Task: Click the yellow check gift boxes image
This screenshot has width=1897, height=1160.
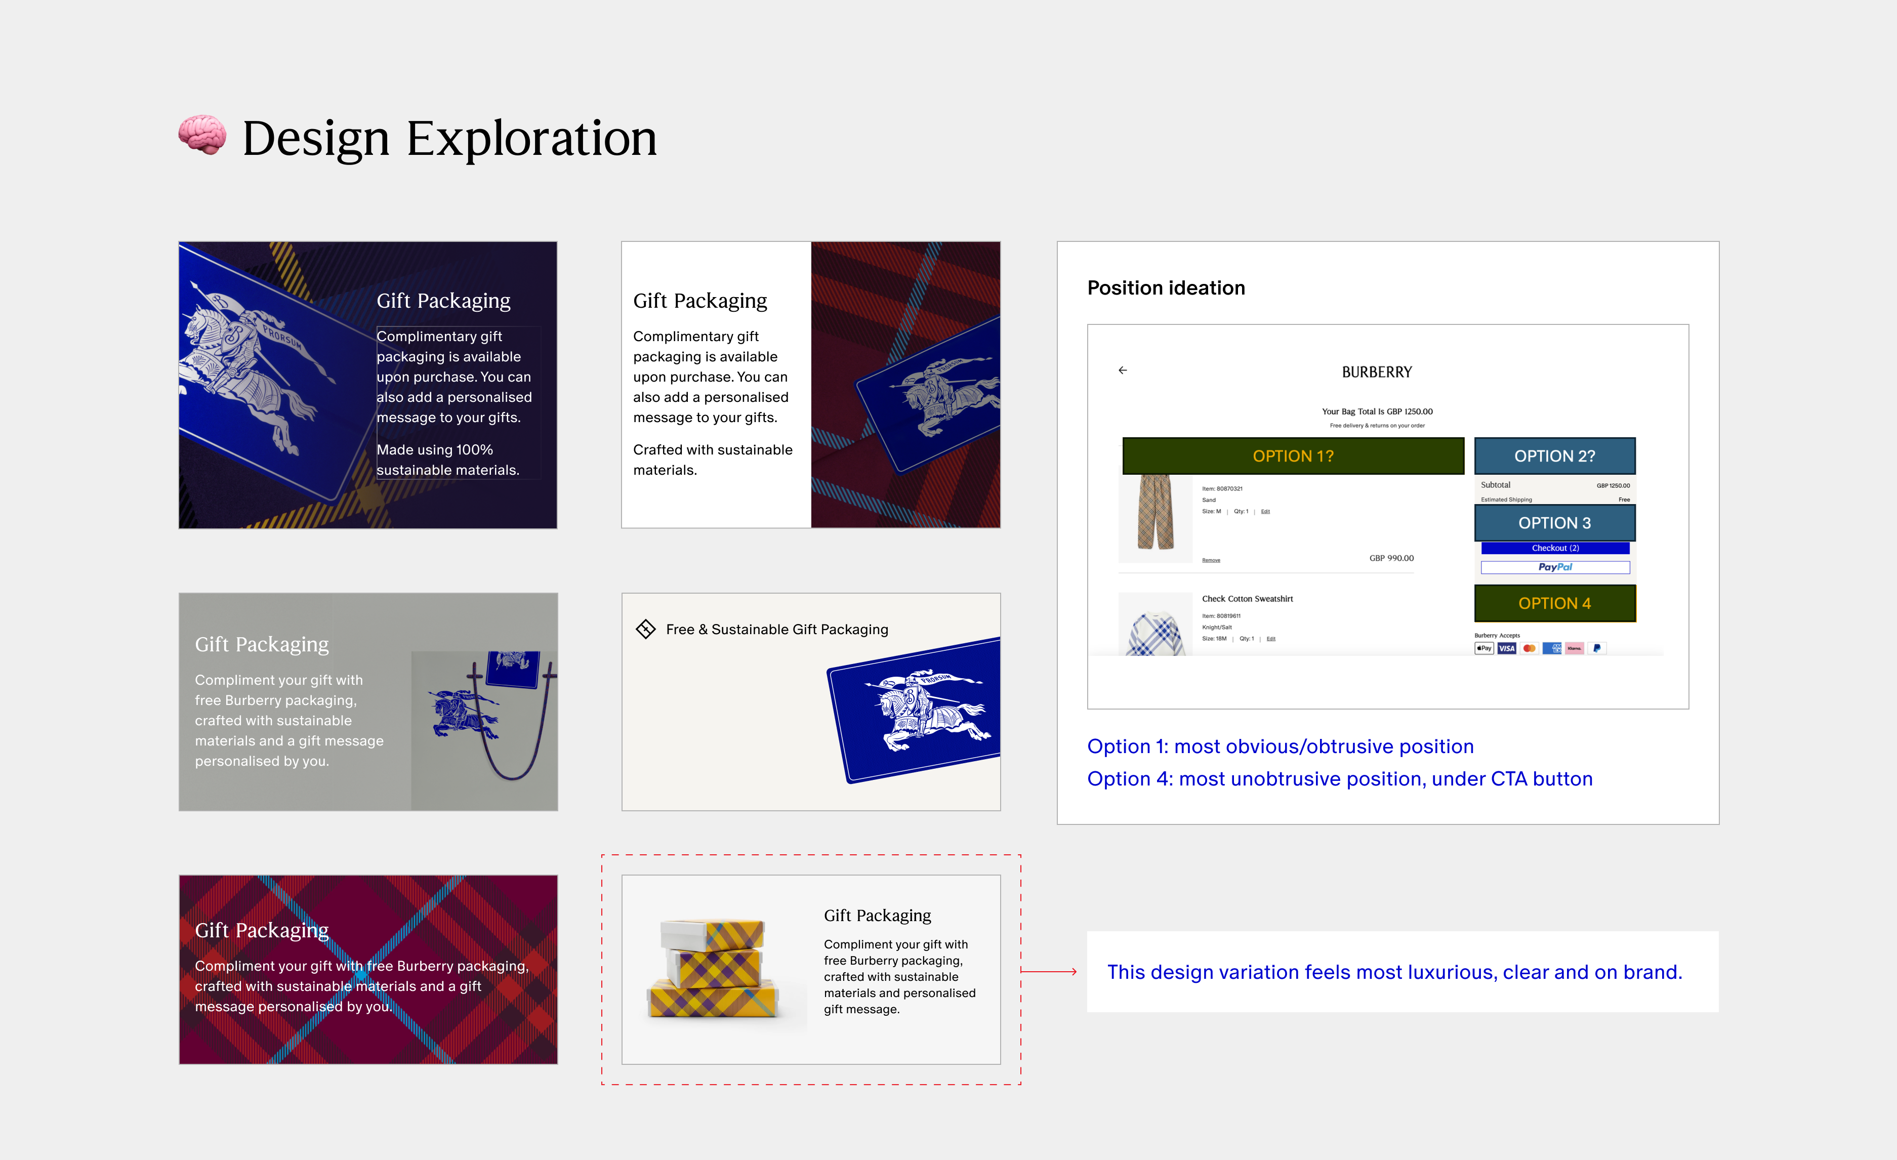Action: tap(713, 968)
